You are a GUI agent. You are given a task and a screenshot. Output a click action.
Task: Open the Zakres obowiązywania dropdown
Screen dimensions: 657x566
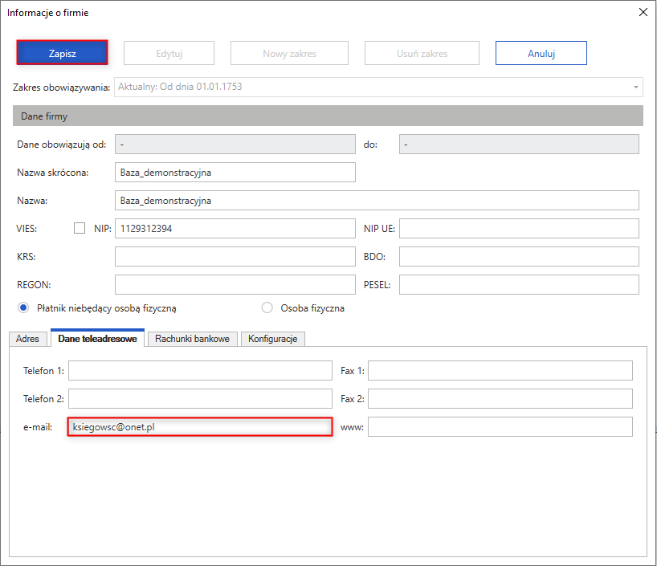pyautogui.click(x=378, y=87)
